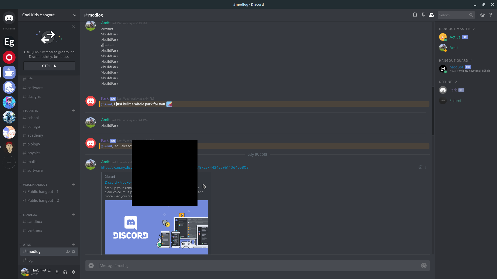Deafen with the headphones icon
The height and width of the screenshot is (279, 497).
tap(65, 272)
